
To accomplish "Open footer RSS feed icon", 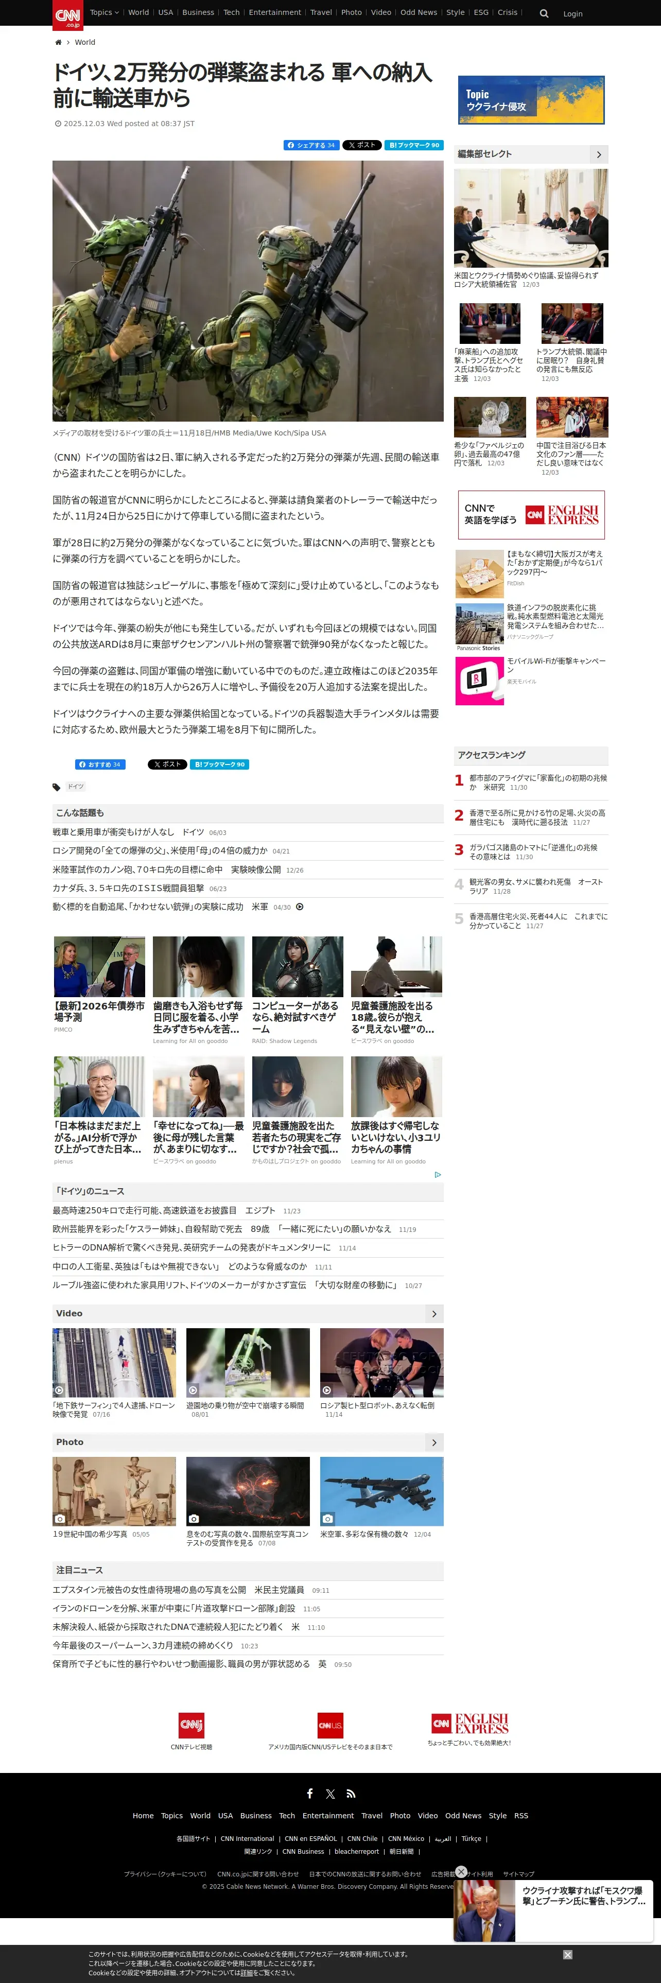I will point(351,1794).
